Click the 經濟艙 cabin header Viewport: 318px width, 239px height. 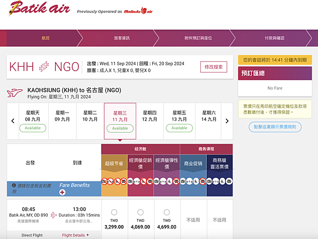coord(140,149)
